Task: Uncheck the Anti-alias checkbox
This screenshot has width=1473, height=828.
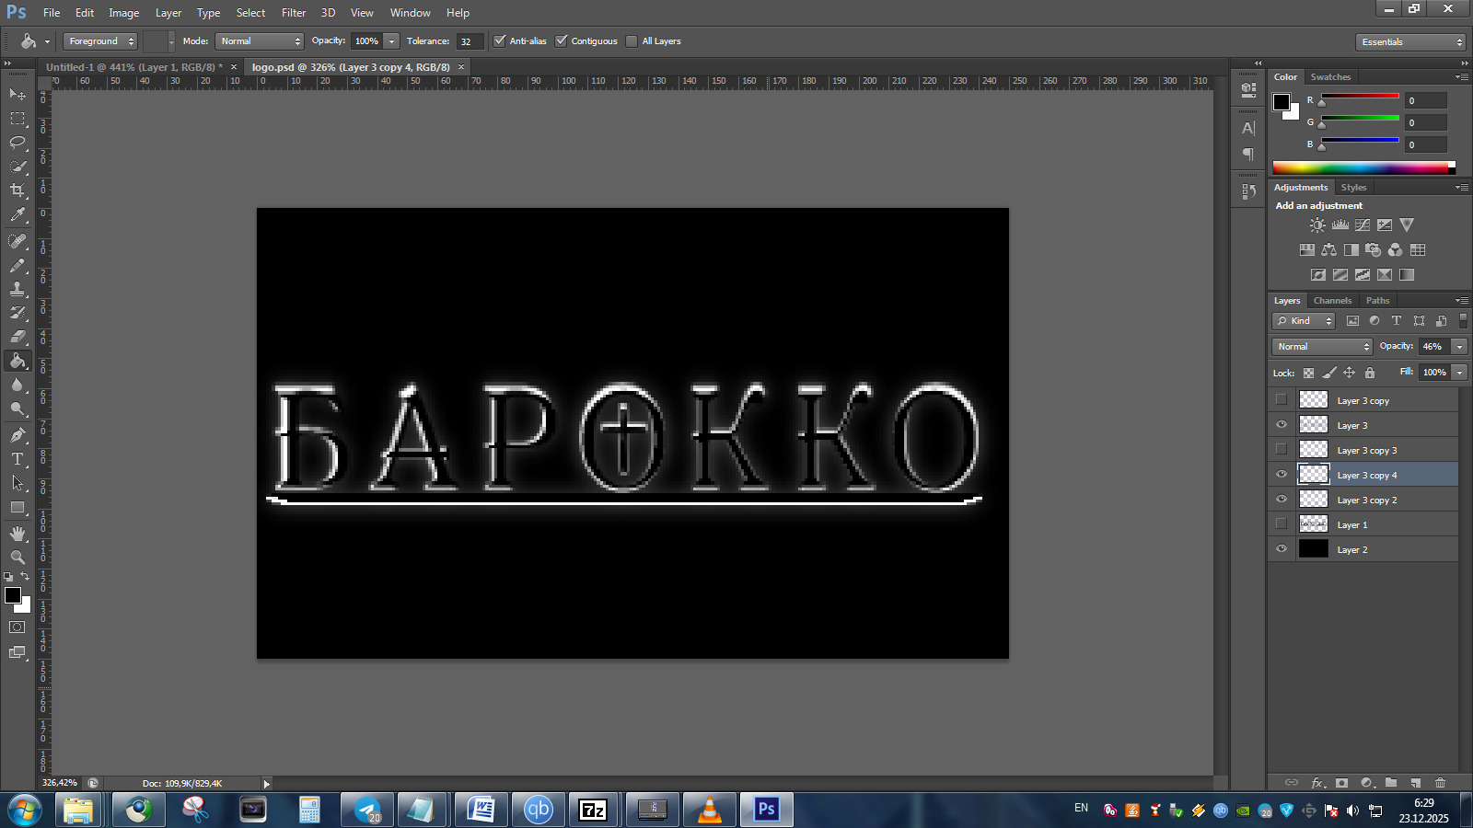Action: click(500, 41)
